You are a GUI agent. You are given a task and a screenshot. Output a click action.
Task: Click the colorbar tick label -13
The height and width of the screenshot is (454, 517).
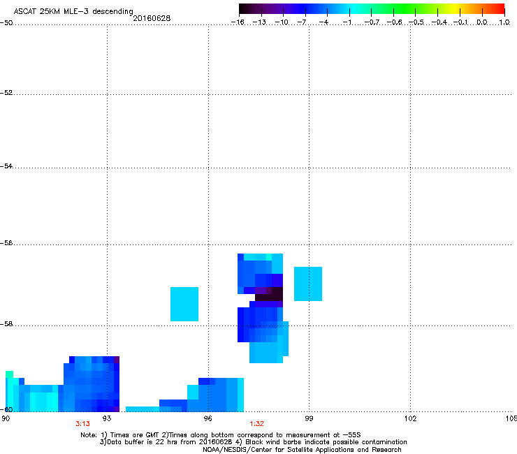click(x=259, y=22)
